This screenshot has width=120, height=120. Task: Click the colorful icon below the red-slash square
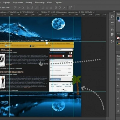118,43
